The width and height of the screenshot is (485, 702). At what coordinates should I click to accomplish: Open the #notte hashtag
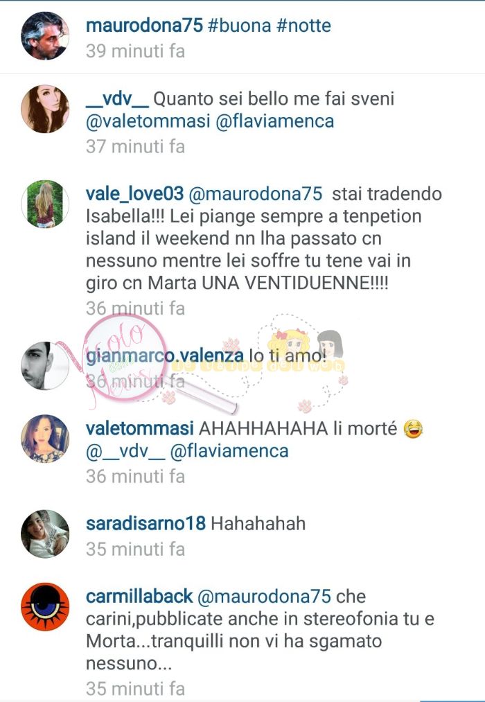click(303, 26)
